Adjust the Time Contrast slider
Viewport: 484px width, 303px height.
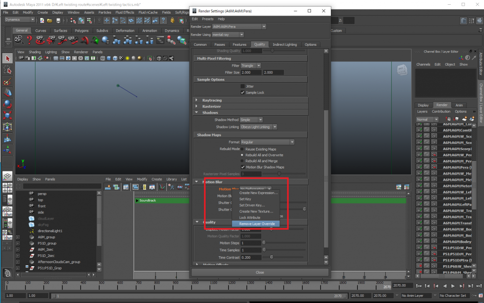(x=272, y=257)
